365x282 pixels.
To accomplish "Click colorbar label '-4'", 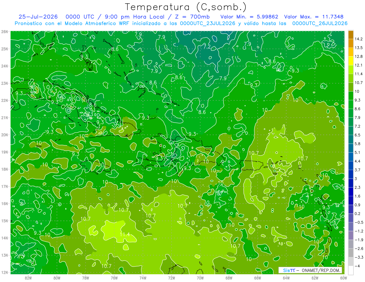I will pyautogui.click(x=357, y=266).
